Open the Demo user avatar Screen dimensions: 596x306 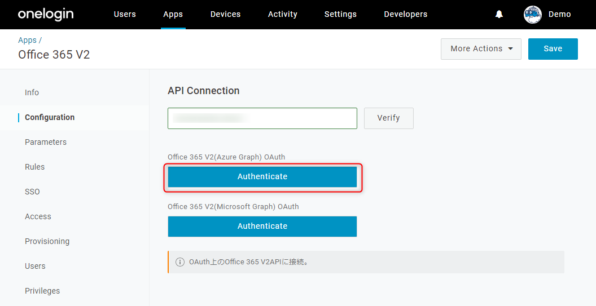coord(533,15)
